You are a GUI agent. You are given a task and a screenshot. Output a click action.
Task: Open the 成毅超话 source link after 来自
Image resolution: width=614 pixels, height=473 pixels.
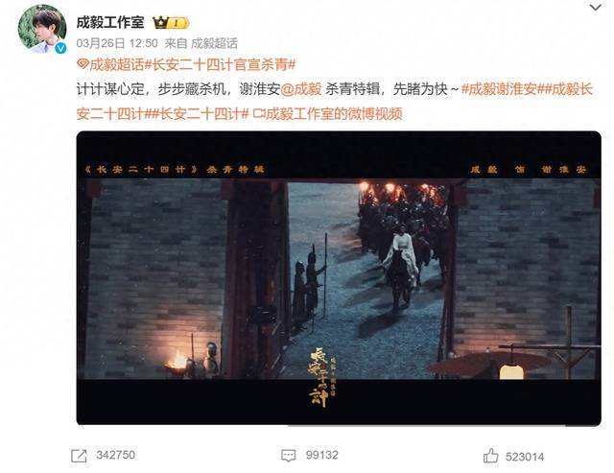[x=214, y=43]
